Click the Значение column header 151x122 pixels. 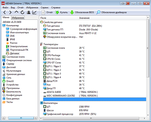tap(112, 18)
